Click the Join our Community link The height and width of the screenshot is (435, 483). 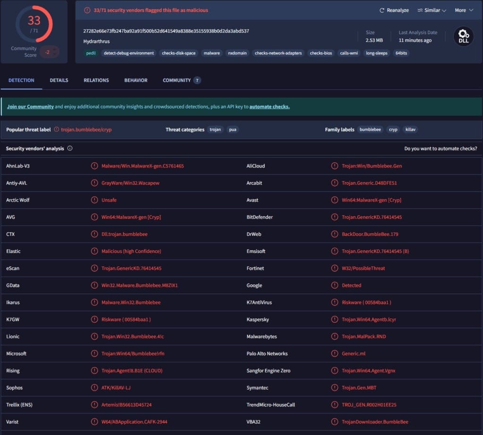click(30, 107)
